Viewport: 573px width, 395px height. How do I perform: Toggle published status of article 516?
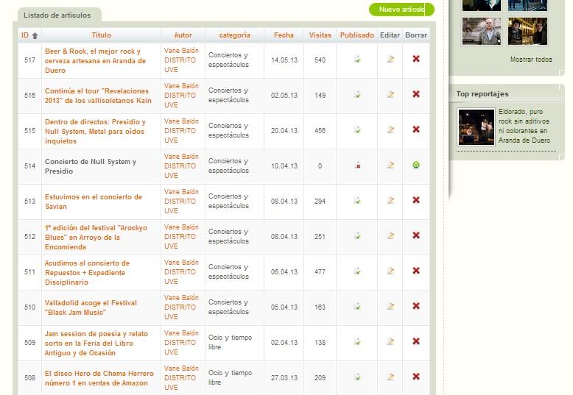click(357, 95)
